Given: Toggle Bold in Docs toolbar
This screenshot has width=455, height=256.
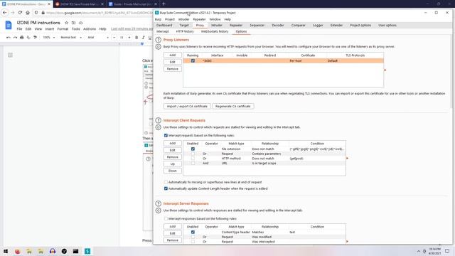Looking at the screenshot, I should (x=136, y=38).
